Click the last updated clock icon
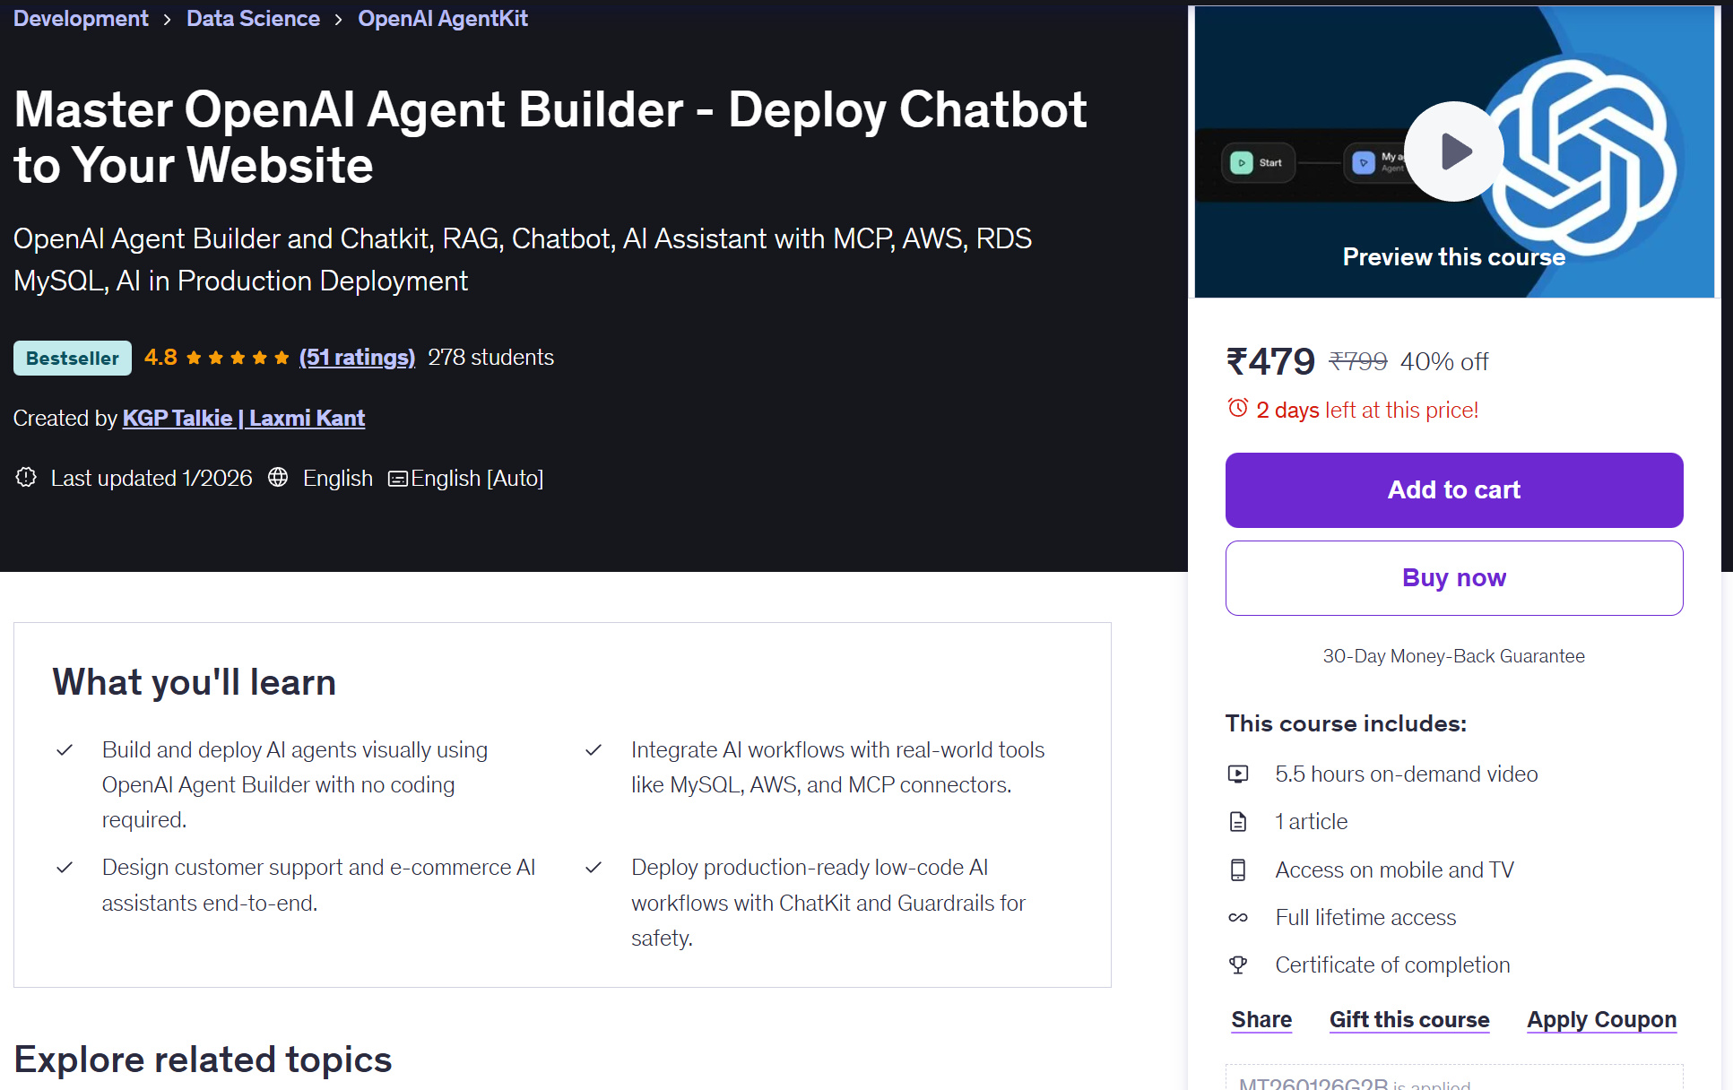Screen dimensions: 1733x1090 (x=26, y=478)
